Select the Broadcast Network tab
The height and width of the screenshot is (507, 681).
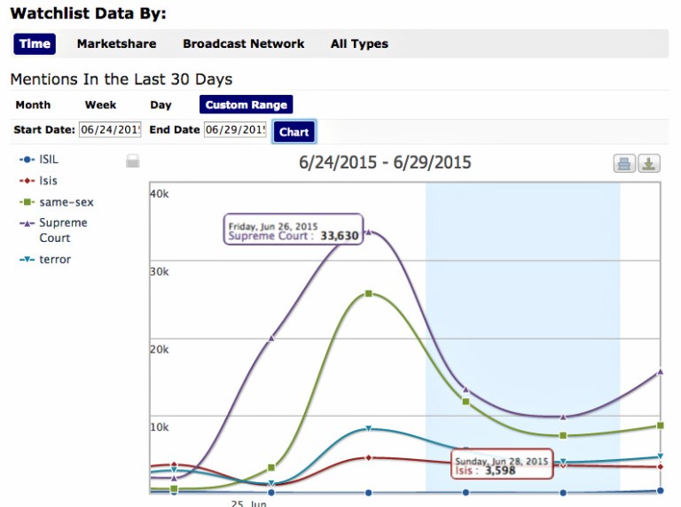click(243, 43)
